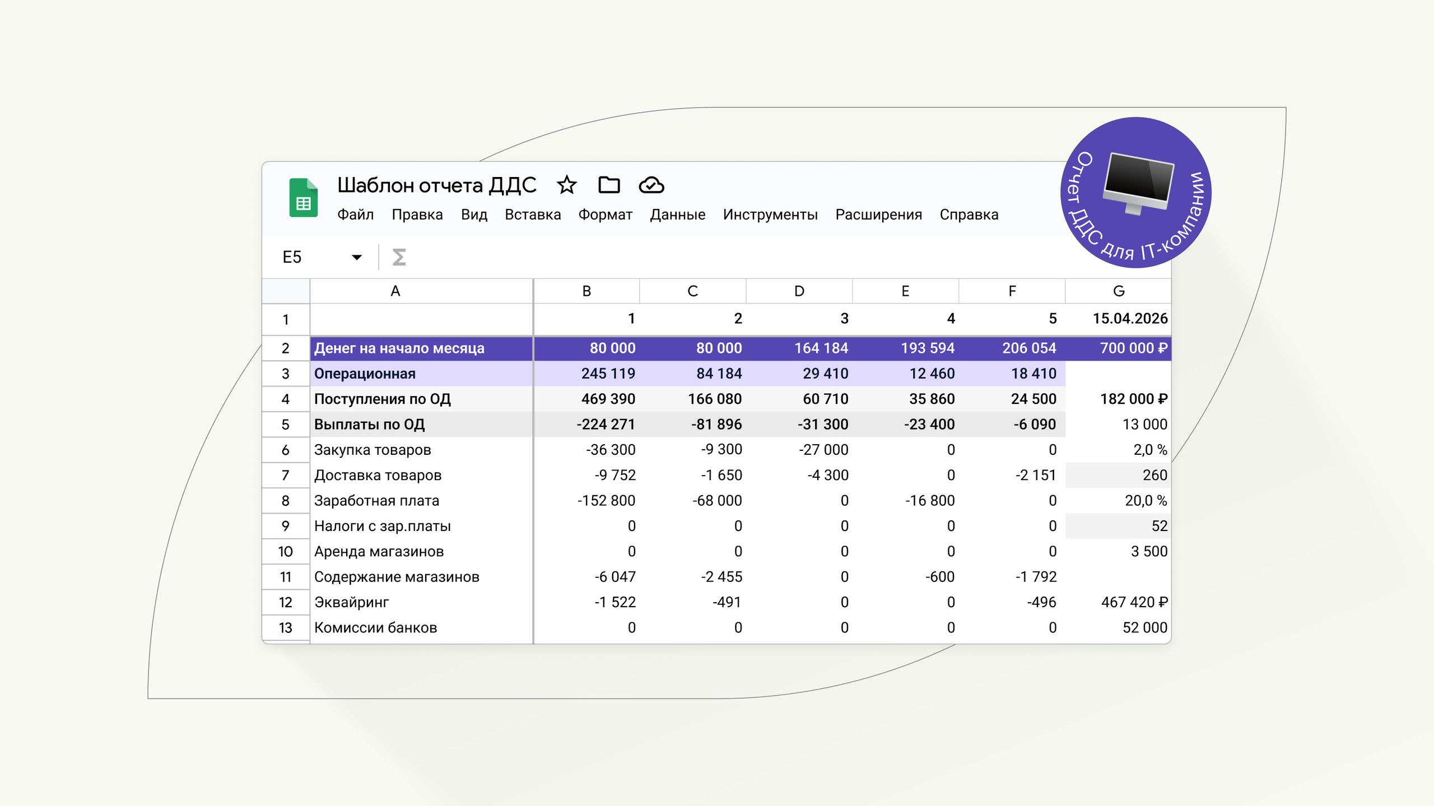Click the sigma function icon
Image resolution: width=1434 pixels, height=806 pixels.
pos(399,257)
